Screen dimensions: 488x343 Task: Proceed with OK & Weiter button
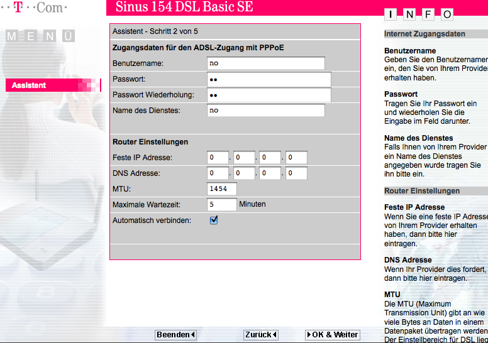tap(333, 335)
